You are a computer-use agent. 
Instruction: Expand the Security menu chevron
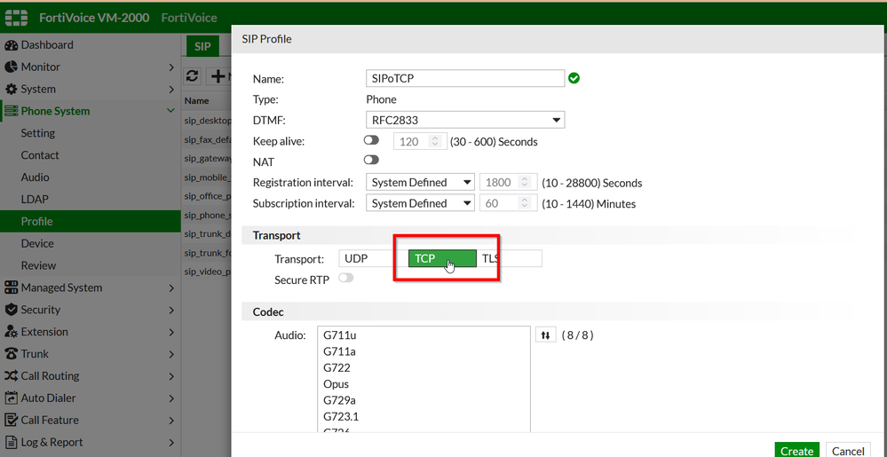(x=171, y=310)
